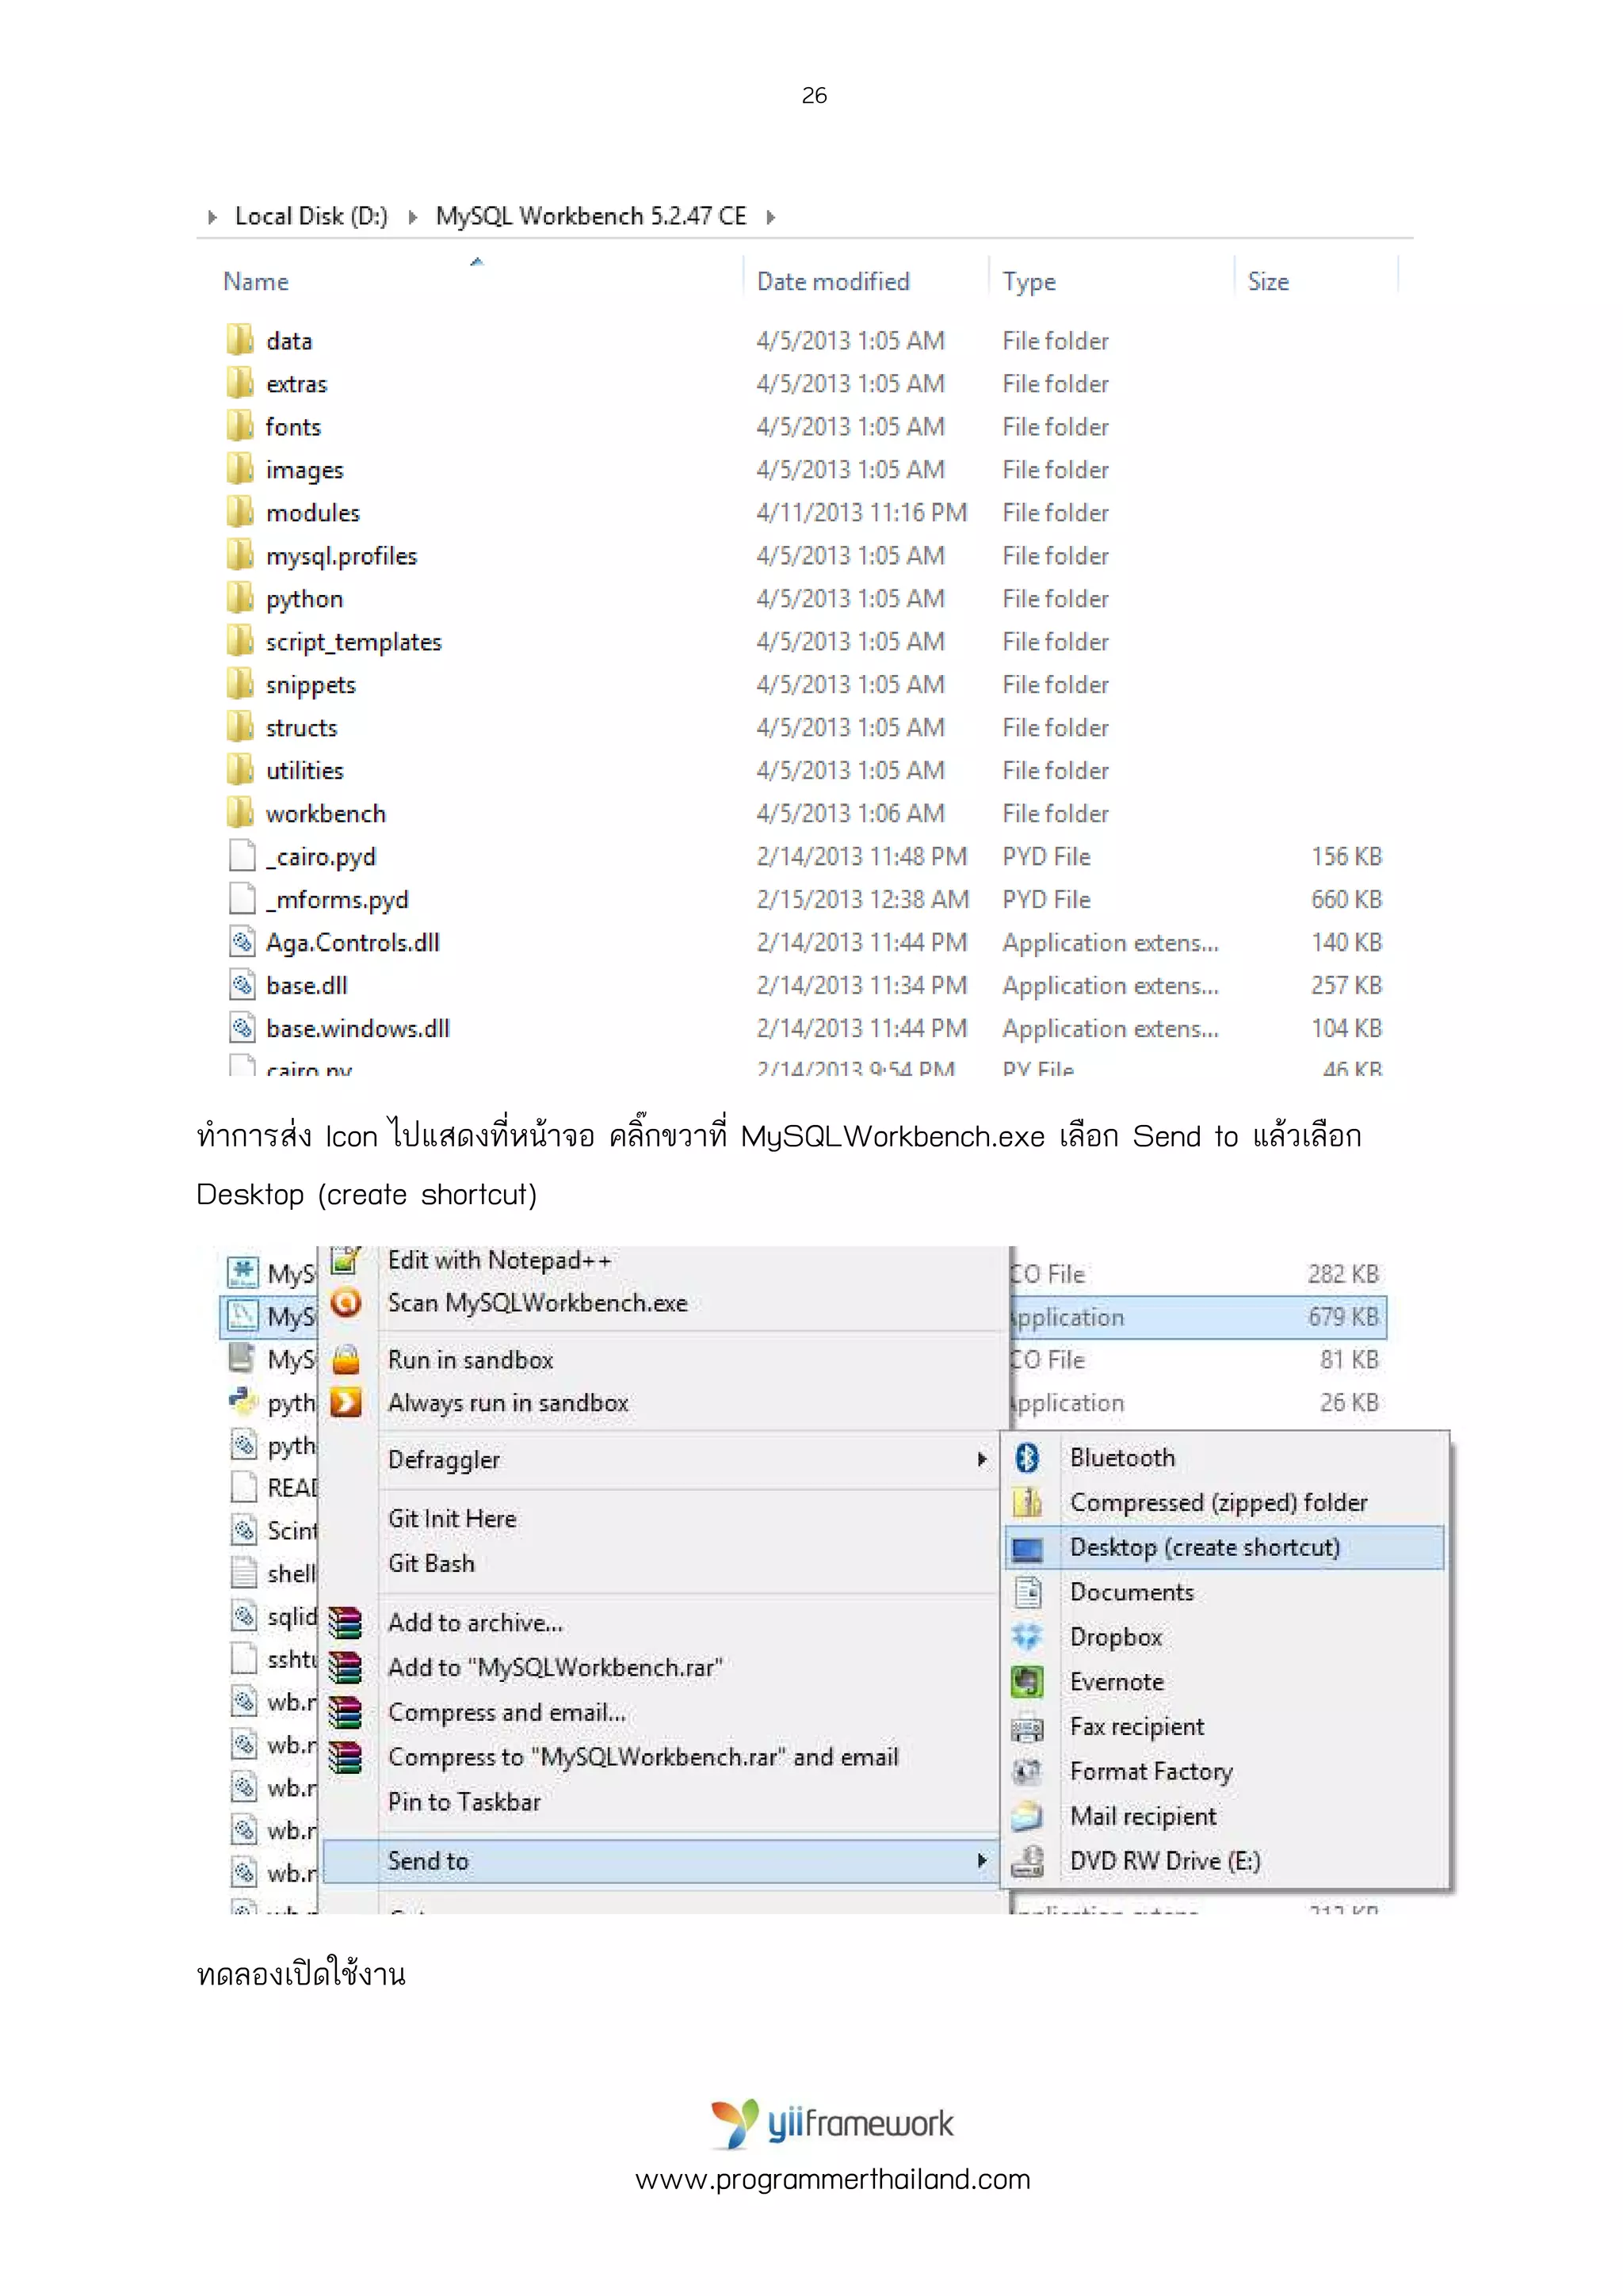Sort files by the Name column

click(256, 282)
